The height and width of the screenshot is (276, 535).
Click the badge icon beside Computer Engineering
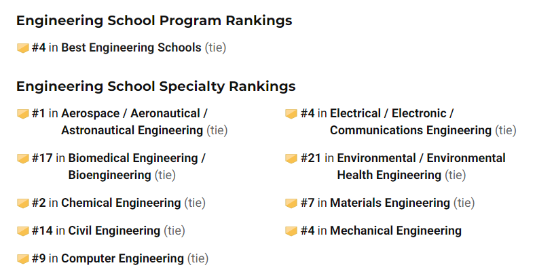[22, 258]
